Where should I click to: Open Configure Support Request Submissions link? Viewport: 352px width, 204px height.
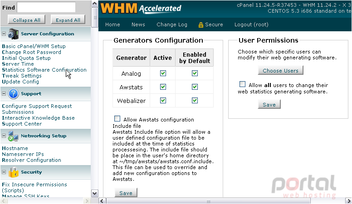(x=37, y=109)
